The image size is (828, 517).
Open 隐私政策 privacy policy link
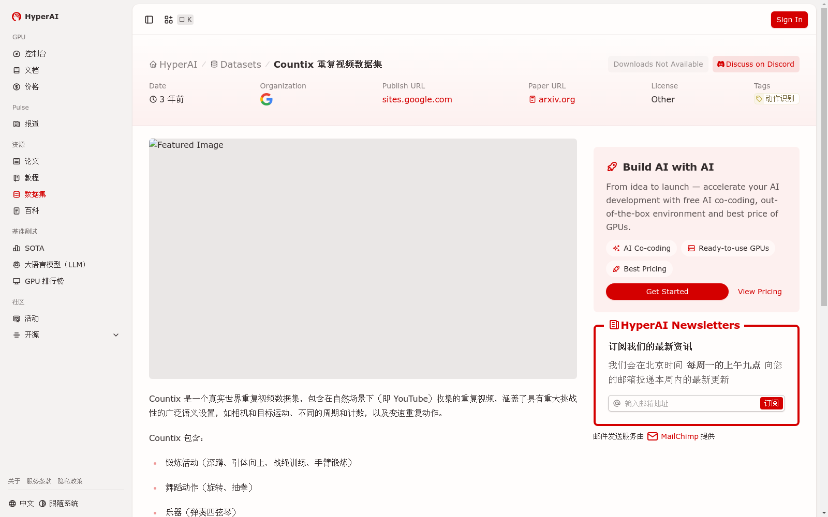[70, 481]
